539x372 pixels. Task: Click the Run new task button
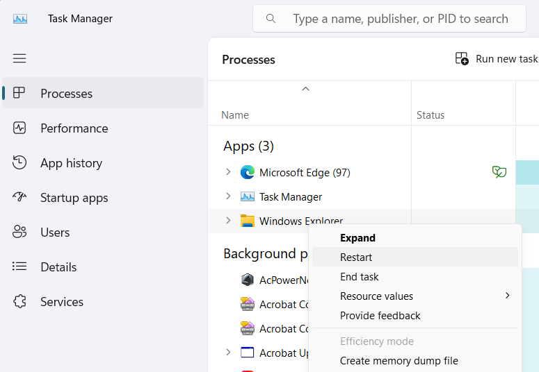click(497, 59)
